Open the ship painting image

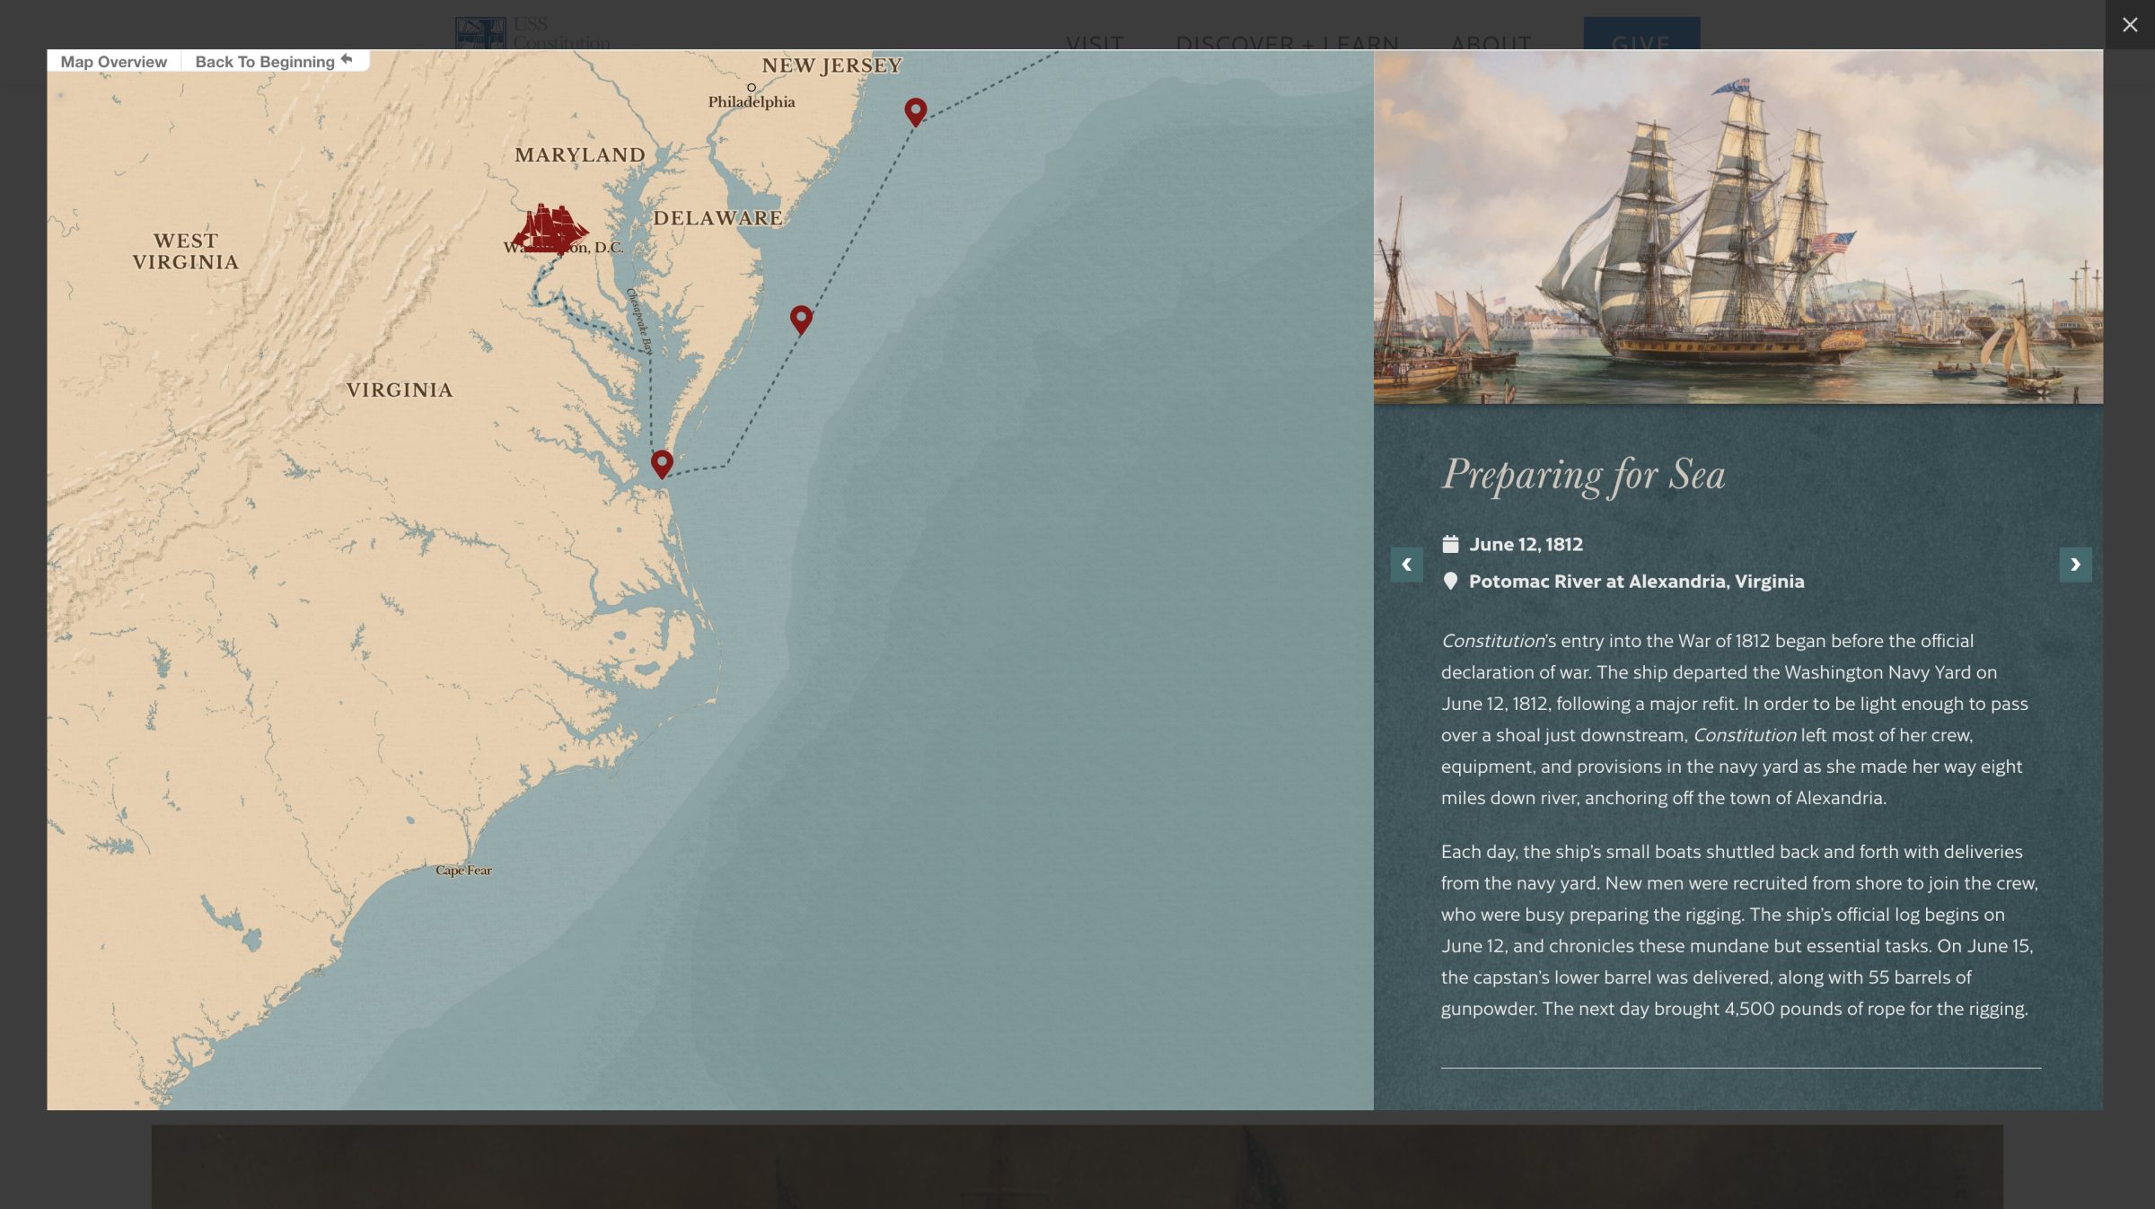click(1737, 227)
